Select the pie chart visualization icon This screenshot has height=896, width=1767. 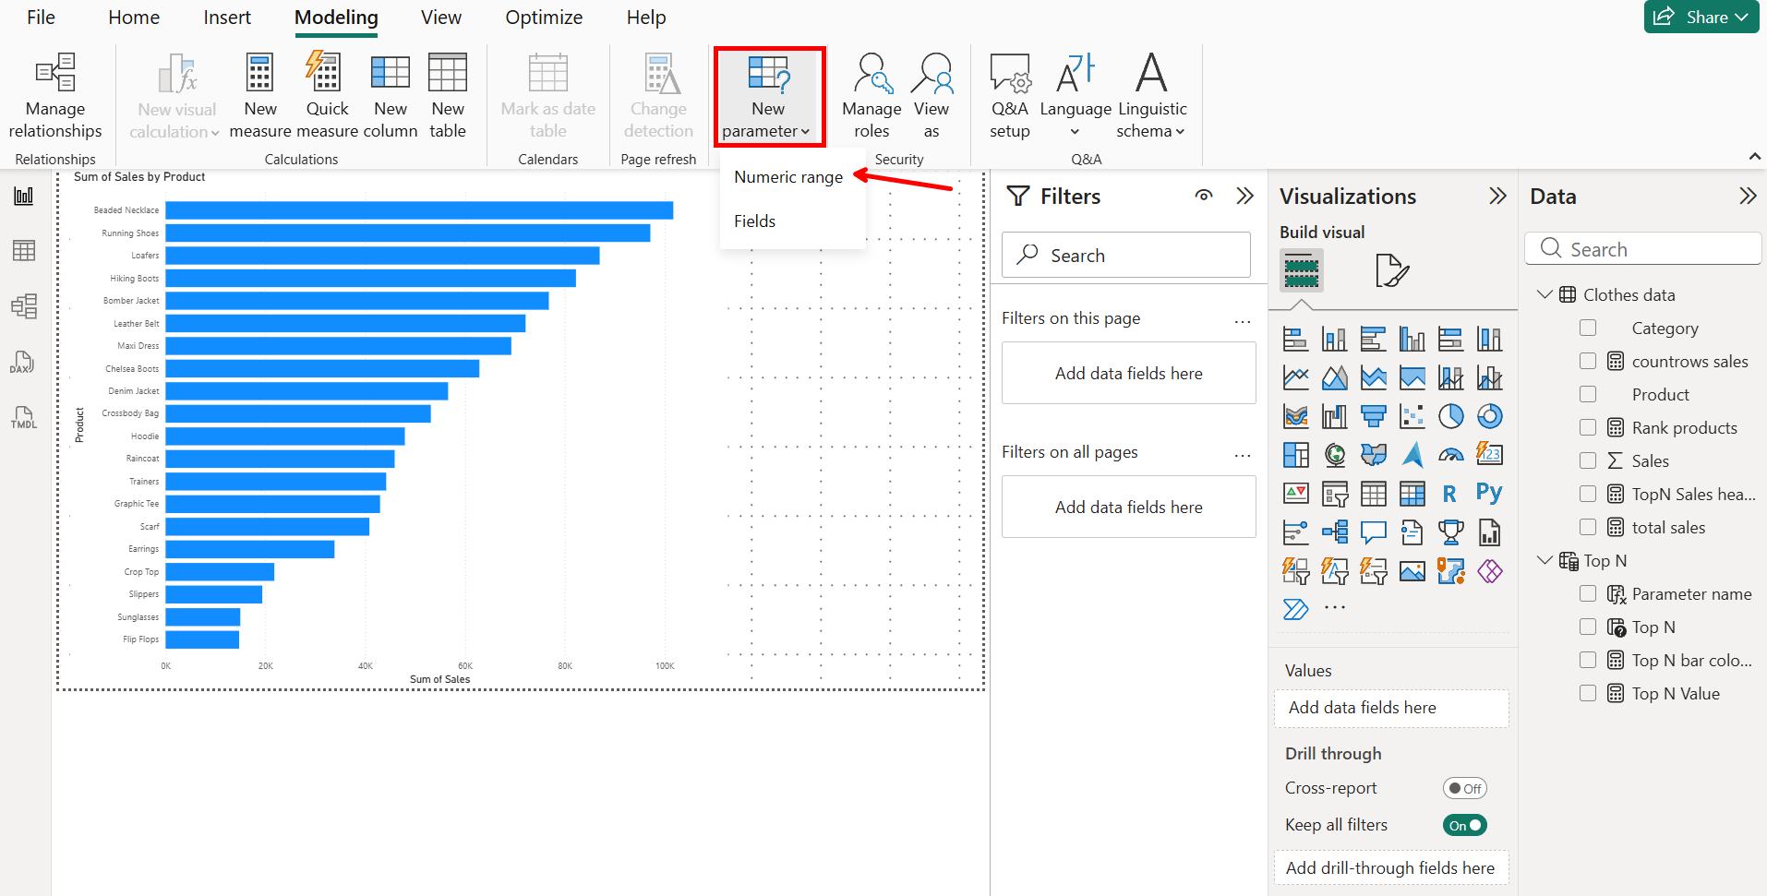click(x=1450, y=416)
